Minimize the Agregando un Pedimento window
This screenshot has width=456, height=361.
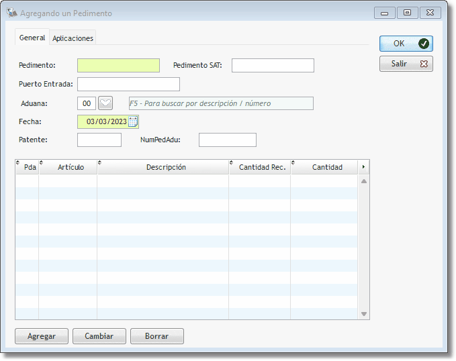tap(384, 13)
